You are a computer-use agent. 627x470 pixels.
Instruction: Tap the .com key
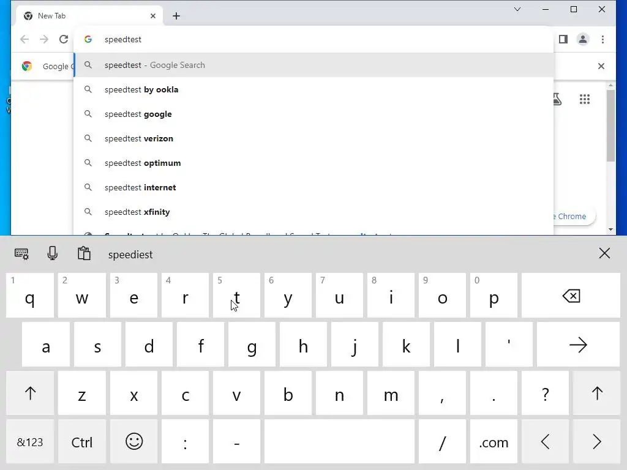coord(494,442)
